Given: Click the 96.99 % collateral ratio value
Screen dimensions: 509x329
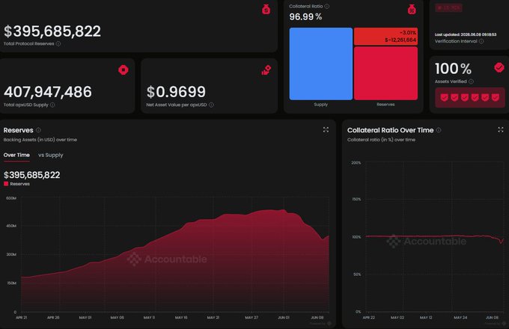Looking at the screenshot, I should 305,17.
